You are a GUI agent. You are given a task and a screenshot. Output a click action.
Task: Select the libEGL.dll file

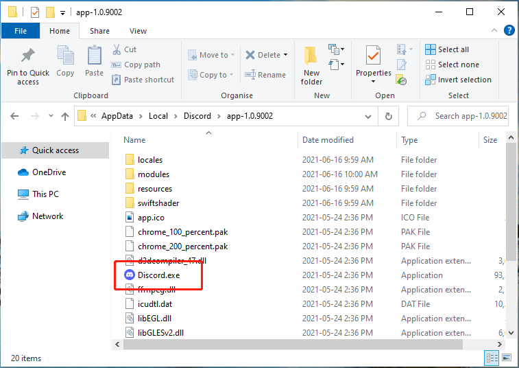pyautogui.click(x=154, y=319)
